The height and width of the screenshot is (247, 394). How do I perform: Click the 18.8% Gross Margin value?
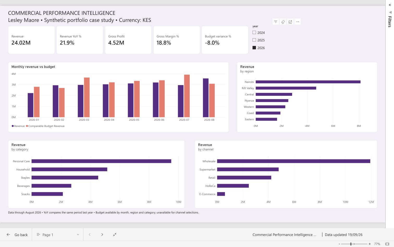click(164, 43)
